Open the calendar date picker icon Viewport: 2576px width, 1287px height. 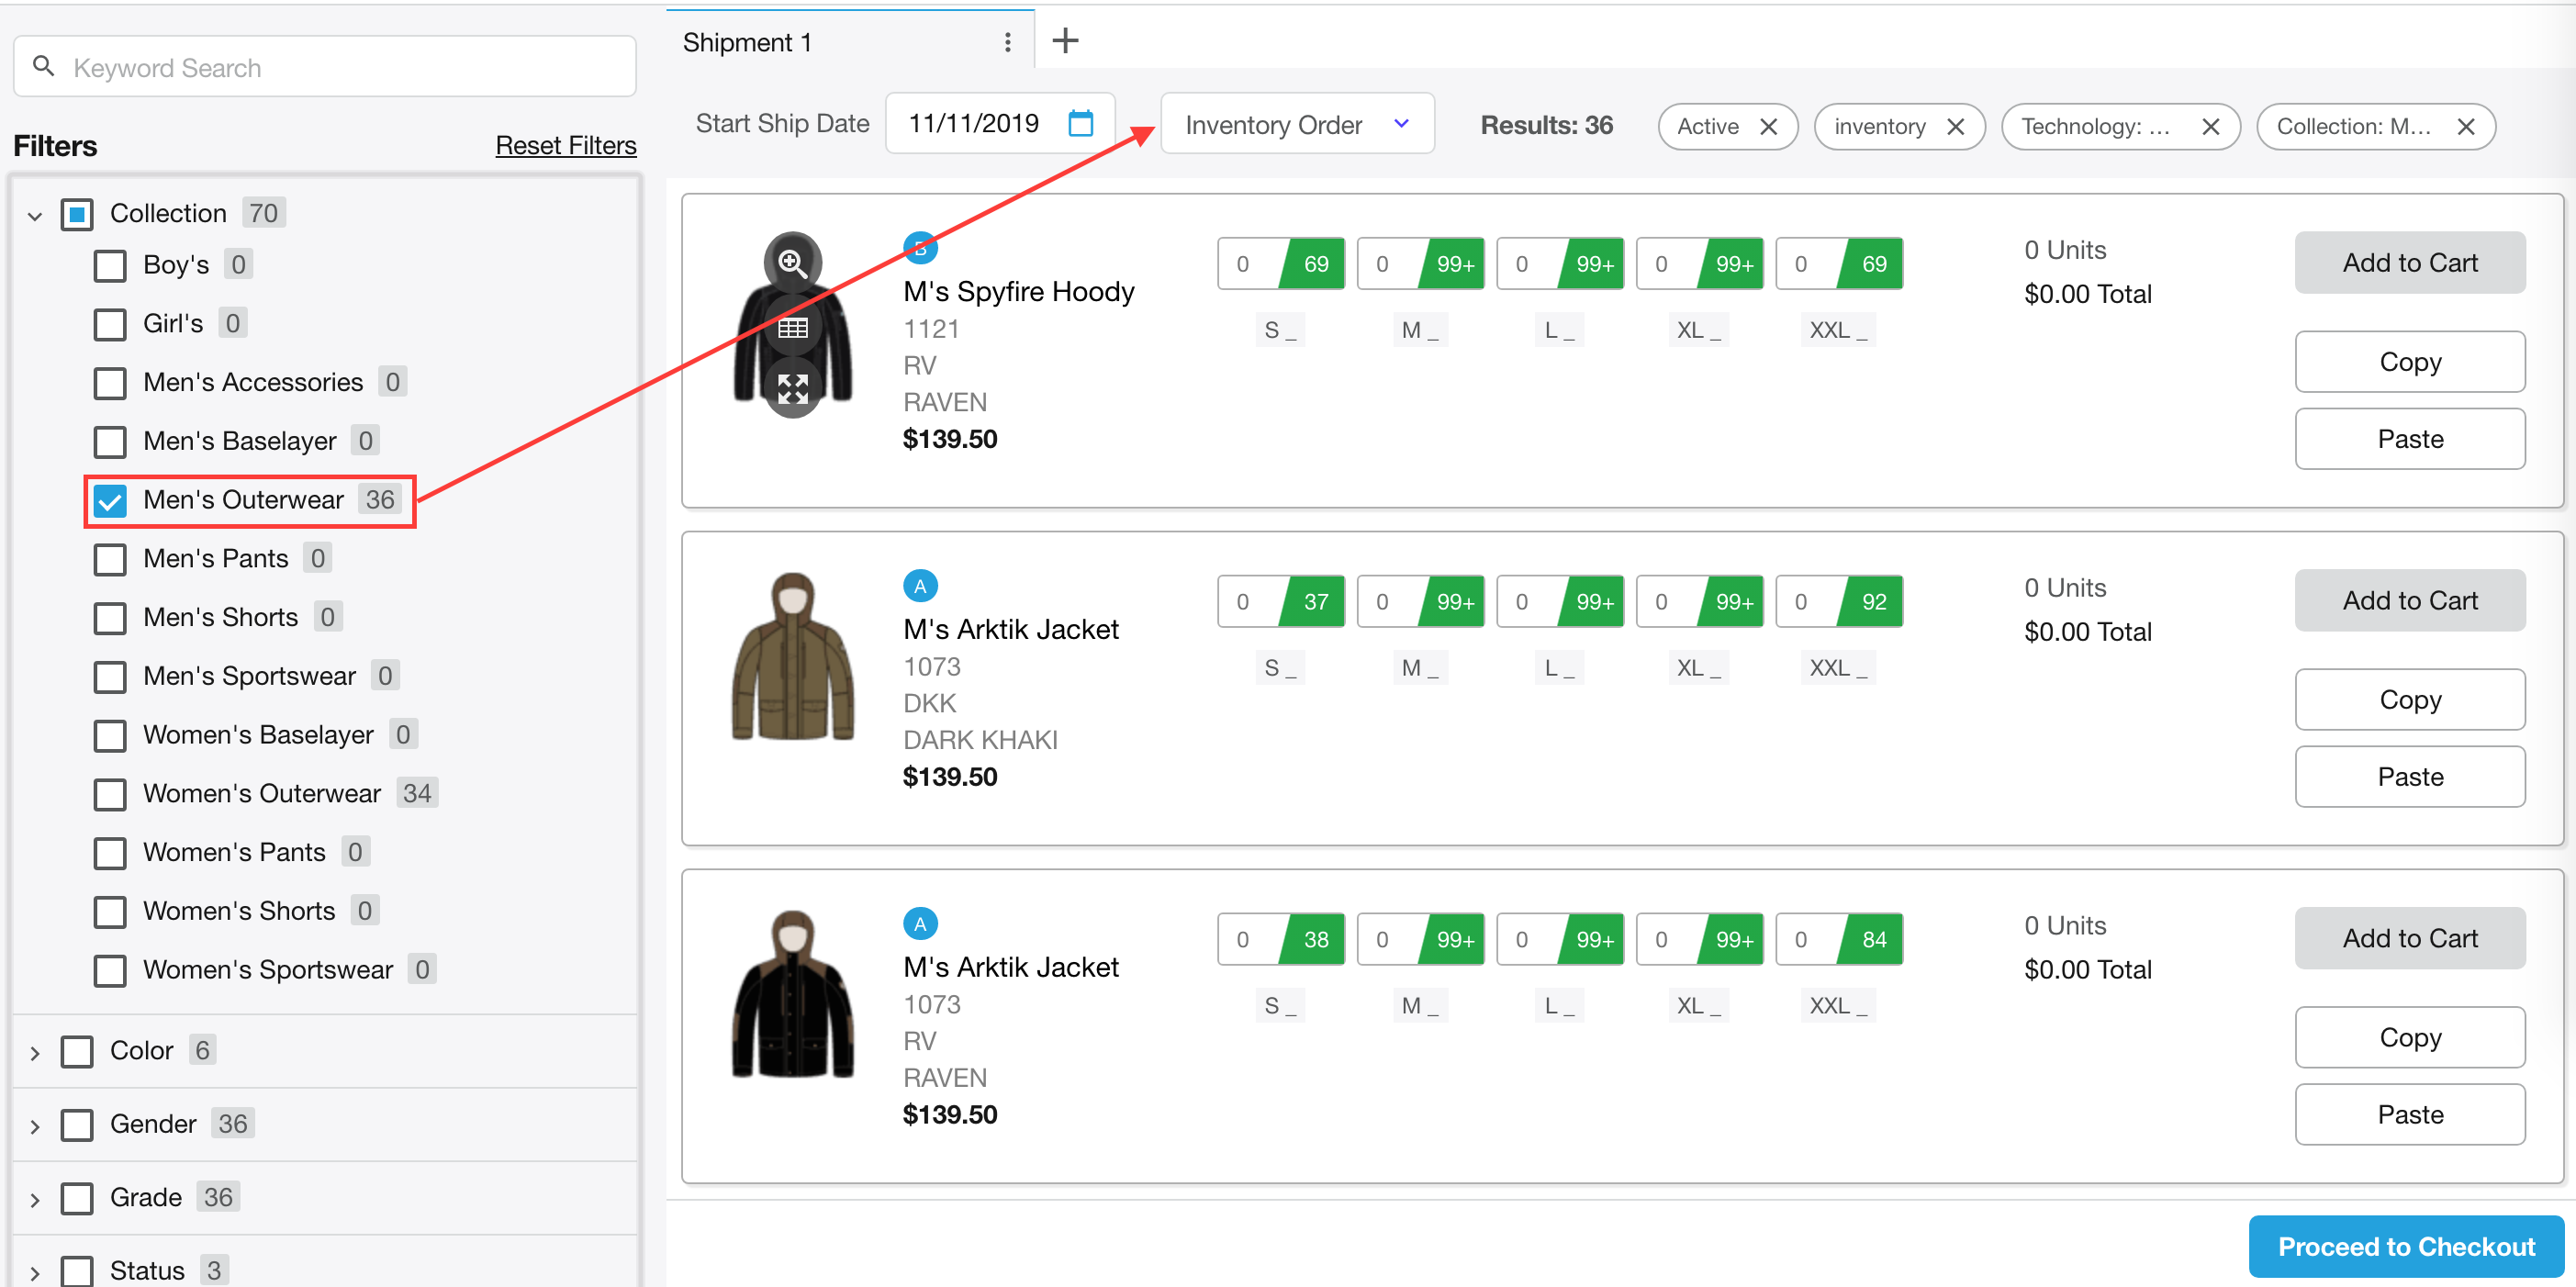click(1080, 123)
